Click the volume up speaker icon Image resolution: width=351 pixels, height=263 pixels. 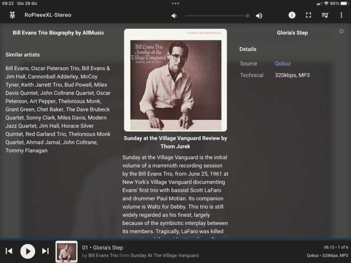pyautogui.click(x=259, y=16)
